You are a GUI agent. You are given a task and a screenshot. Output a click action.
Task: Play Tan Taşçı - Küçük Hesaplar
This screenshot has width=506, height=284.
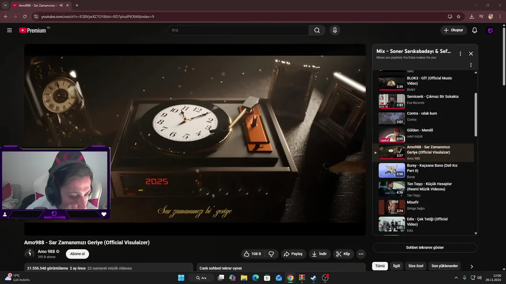(x=423, y=189)
